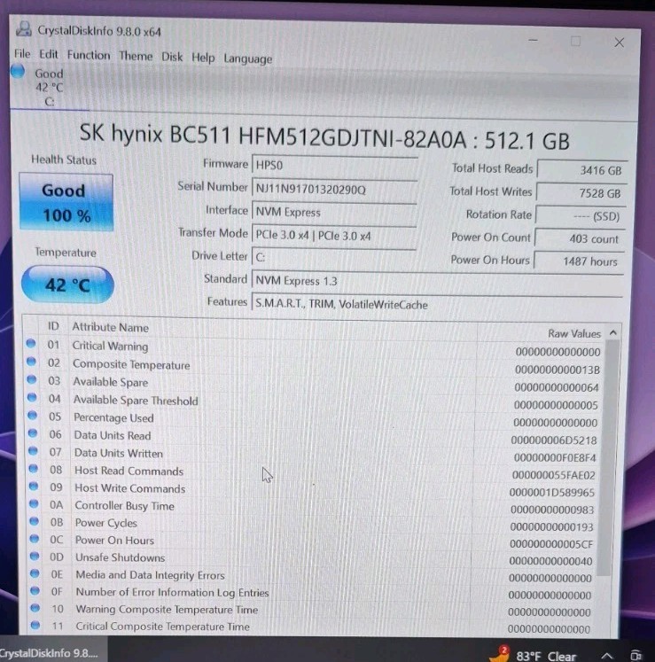Close the CrystalDiskInfo window
The height and width of the screenshot is (662, 655).
(x=620, y=43)
